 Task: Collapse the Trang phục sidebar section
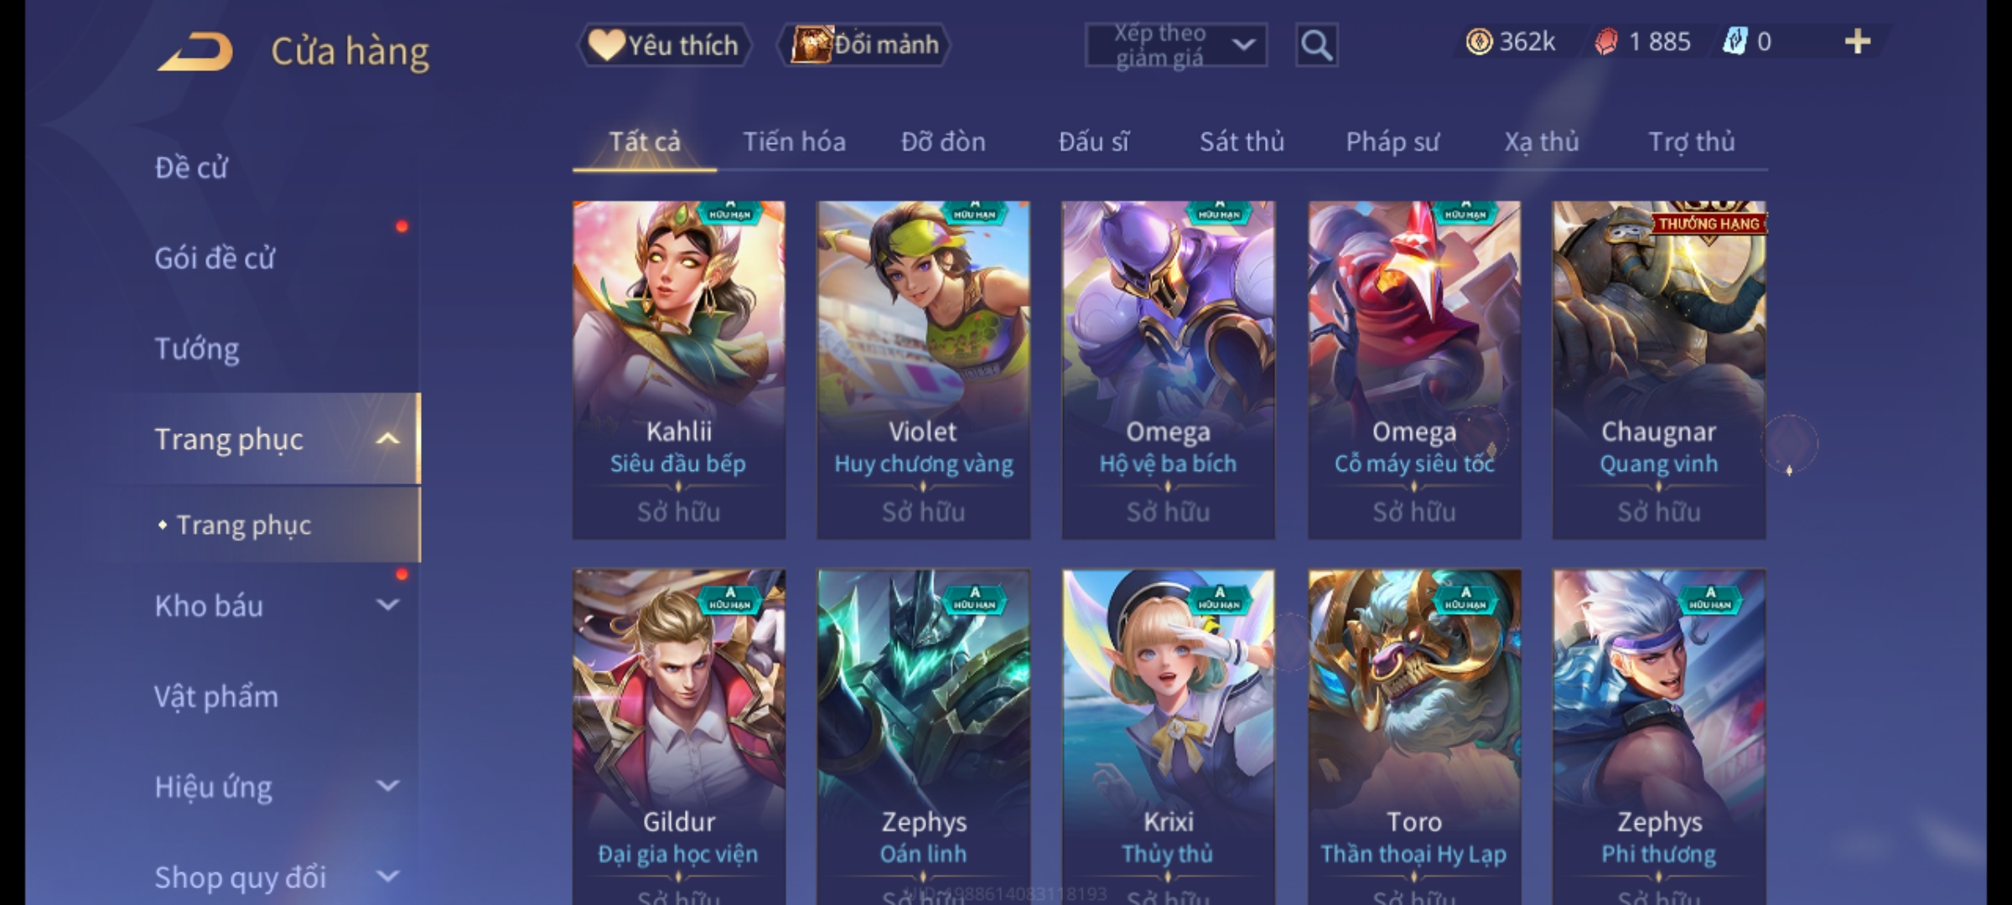point(388,438)
